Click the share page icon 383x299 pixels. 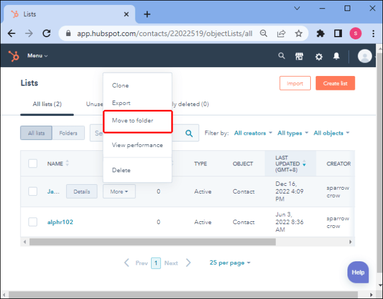point(281,33)
